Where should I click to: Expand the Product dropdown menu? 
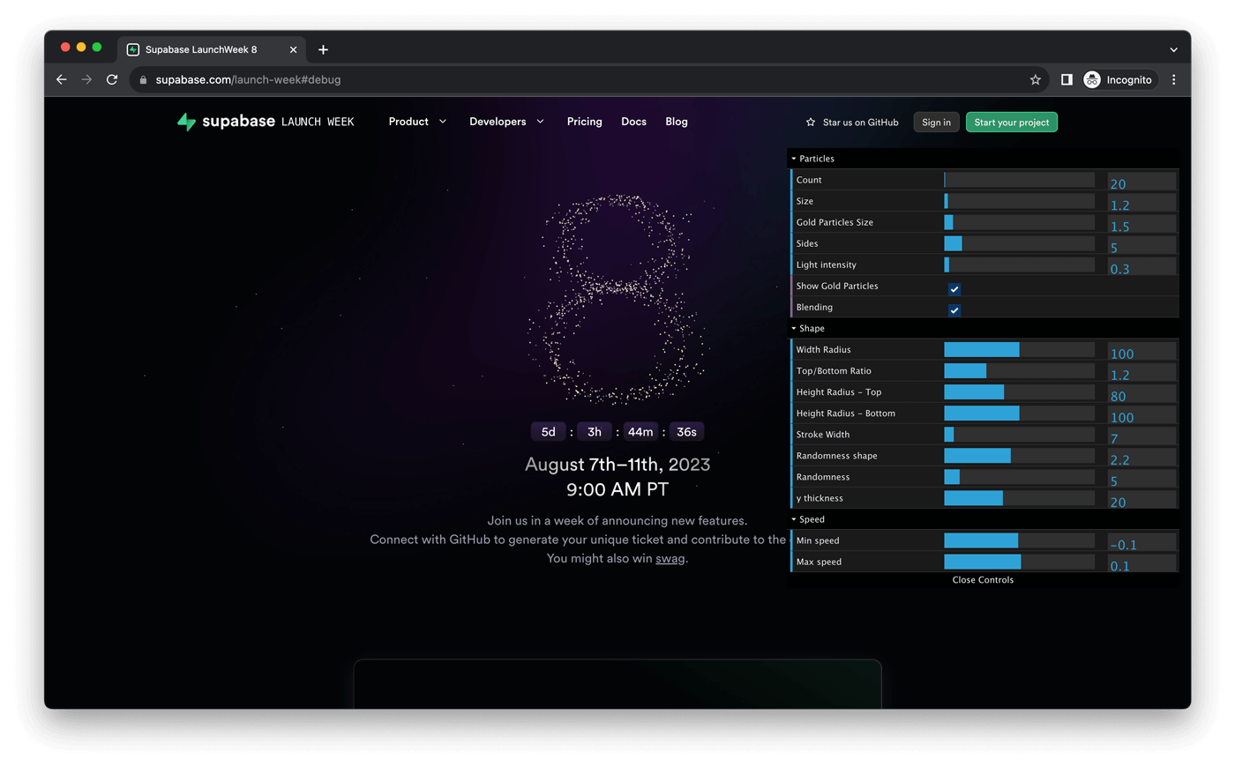click(x=417, y=122)
